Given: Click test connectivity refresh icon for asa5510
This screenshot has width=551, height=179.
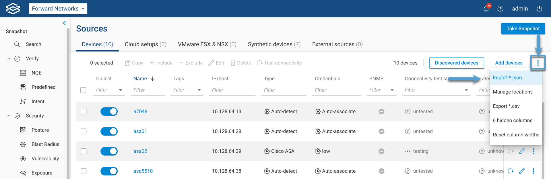Looking at the screenshot, I should point(511,171).
